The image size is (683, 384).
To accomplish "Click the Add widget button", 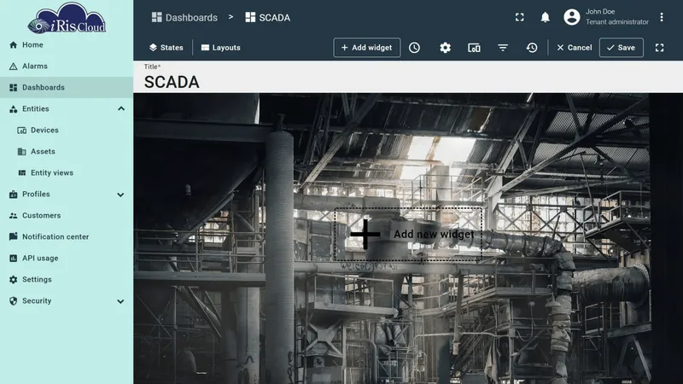I will pyautogui.click(x=367, y=48).
